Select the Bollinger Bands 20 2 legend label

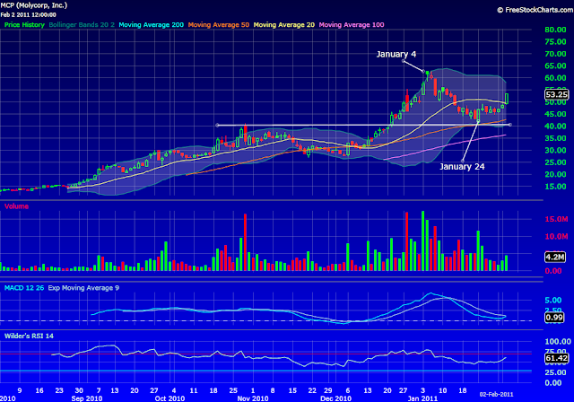[82, 25]
